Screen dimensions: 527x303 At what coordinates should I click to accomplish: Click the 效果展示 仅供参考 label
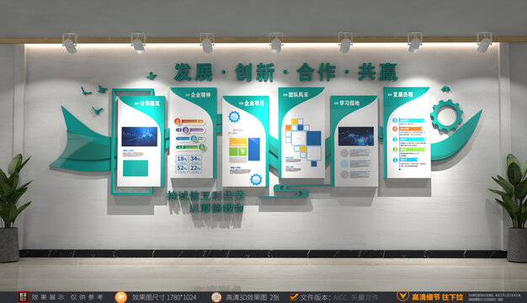[x=67, y=297]
